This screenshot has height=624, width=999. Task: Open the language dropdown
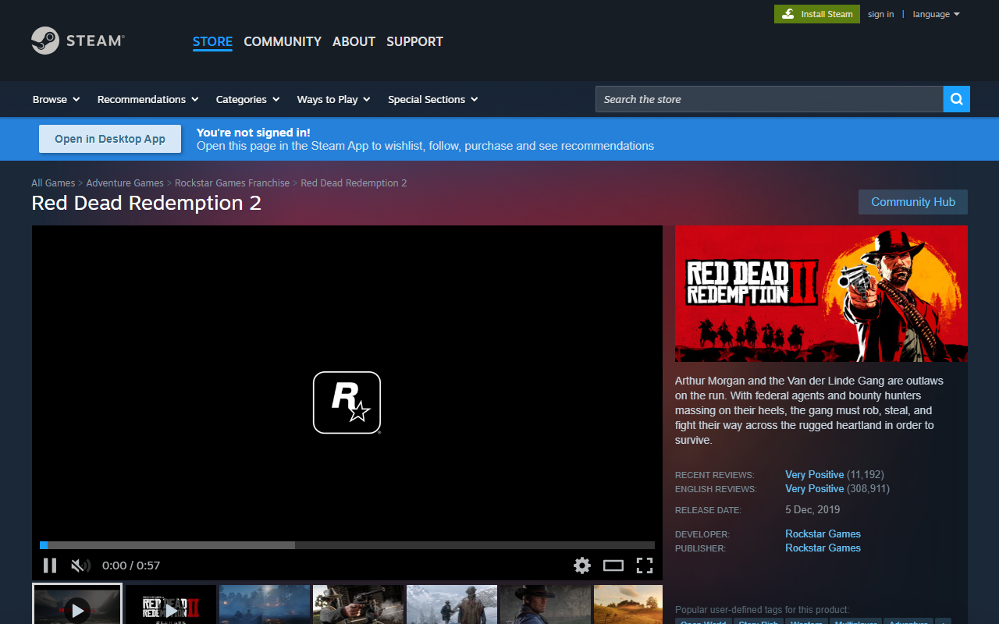pyautogui.click(x=936, y=14)
